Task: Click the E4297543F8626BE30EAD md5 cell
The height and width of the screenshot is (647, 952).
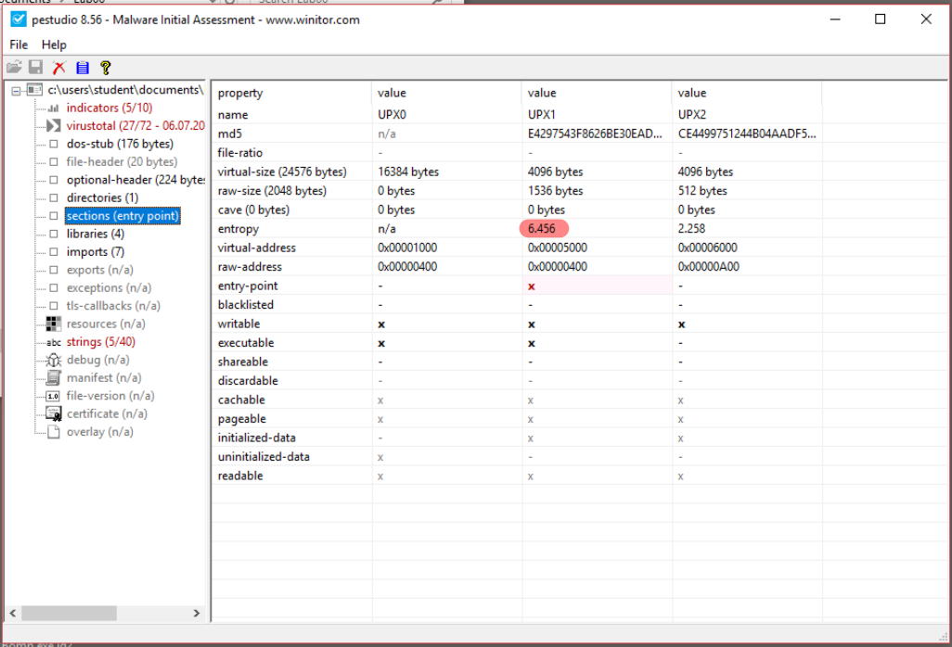Action: pos(595,134)
